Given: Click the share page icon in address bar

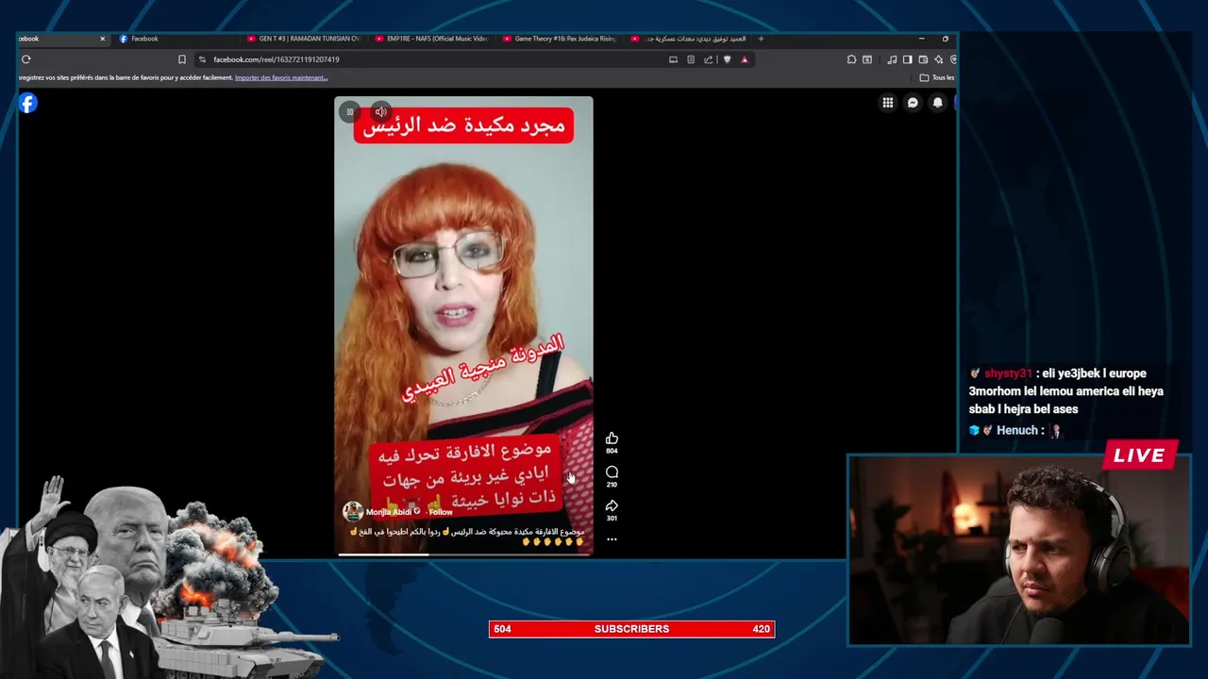Looking at the screenshot, I should (708, 59).
